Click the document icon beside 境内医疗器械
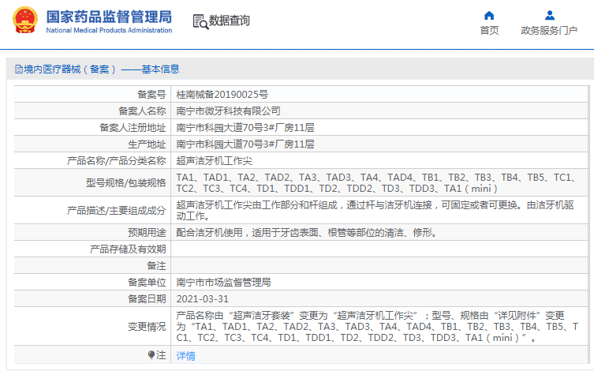The image size is (594, 371). pyautogui.click(x=19, y=69)
